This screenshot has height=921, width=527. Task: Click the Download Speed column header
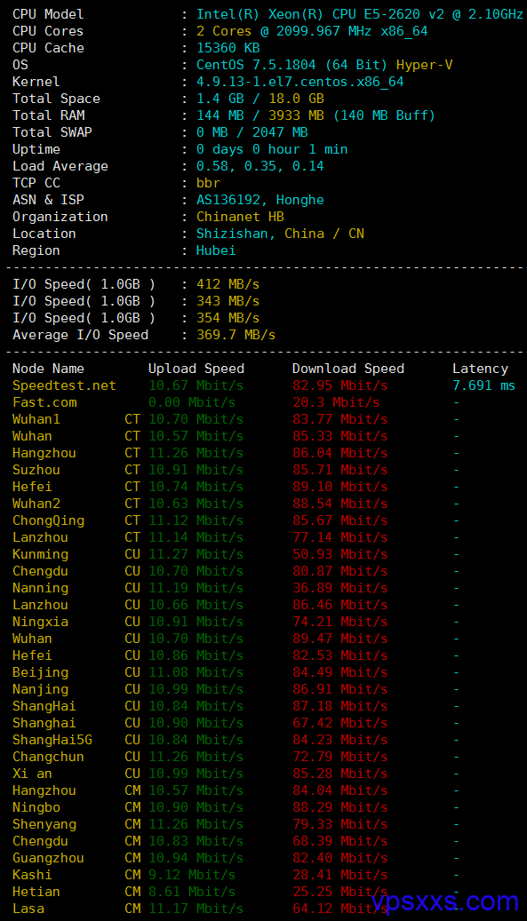tap(348, 369)
